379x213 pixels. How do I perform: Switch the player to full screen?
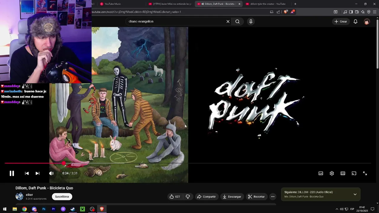tap(365, 173)
